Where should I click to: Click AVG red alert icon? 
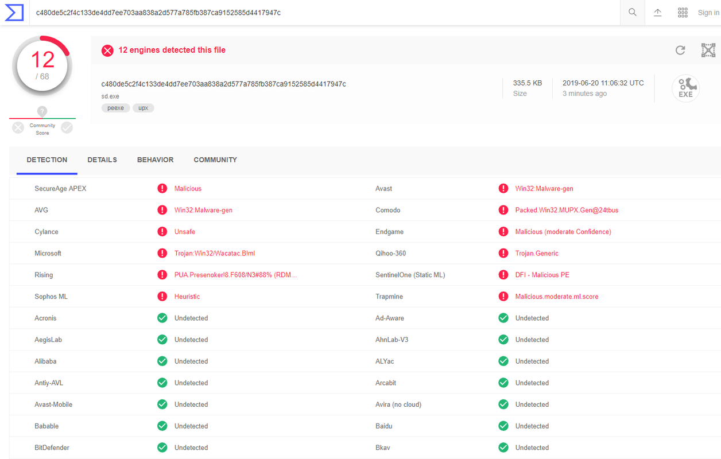162,210
